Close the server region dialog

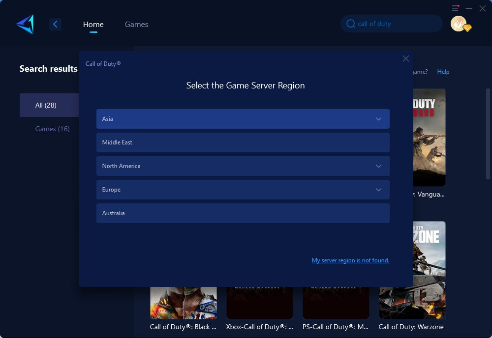tap(406, 58)
